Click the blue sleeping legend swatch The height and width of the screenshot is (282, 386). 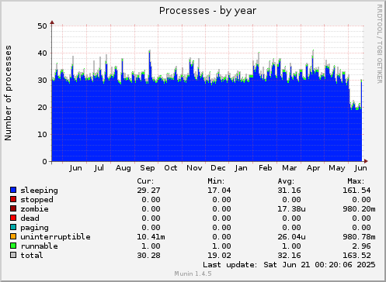(x=13, y=190)
